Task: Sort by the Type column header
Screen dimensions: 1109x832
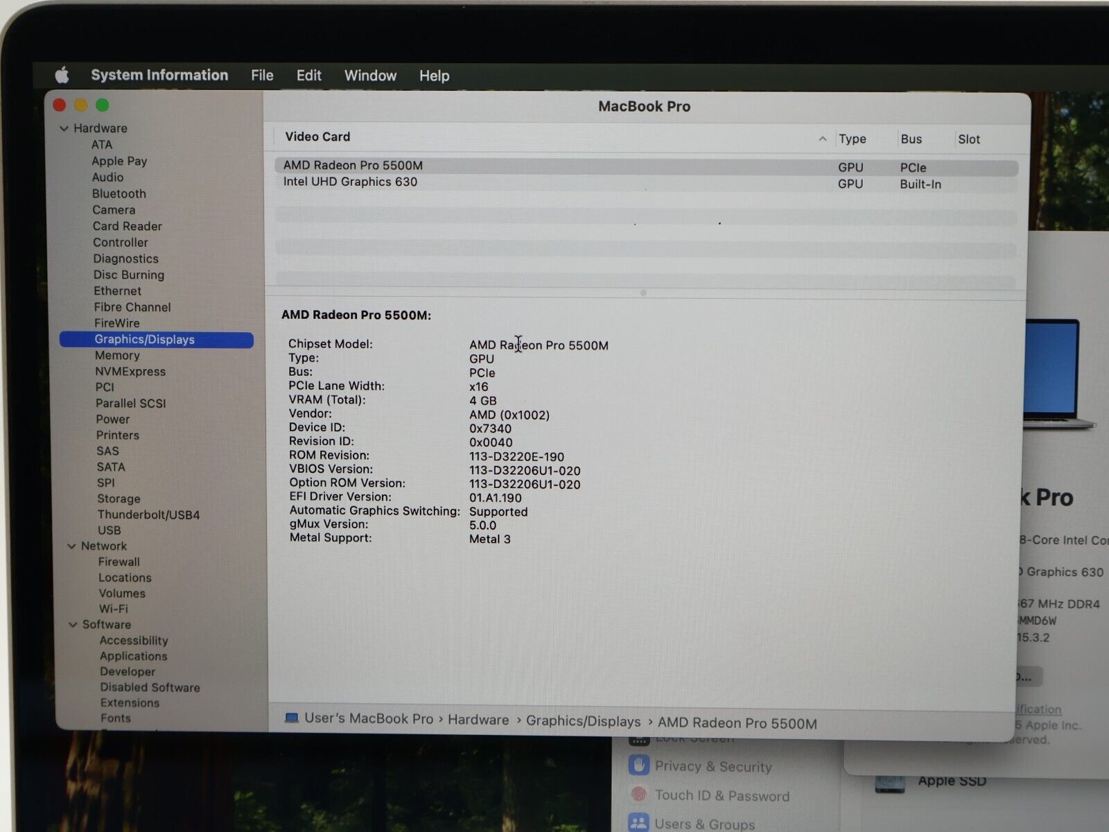Action: pyautogui.click(x=852, y=139)
